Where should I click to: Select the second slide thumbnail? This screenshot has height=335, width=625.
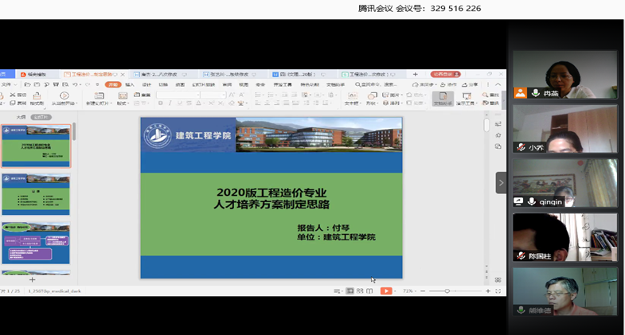coord(36,194)
